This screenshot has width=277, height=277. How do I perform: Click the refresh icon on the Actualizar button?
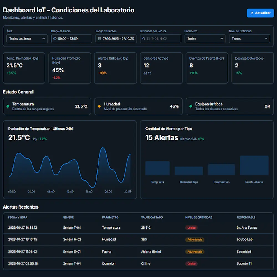252,13
